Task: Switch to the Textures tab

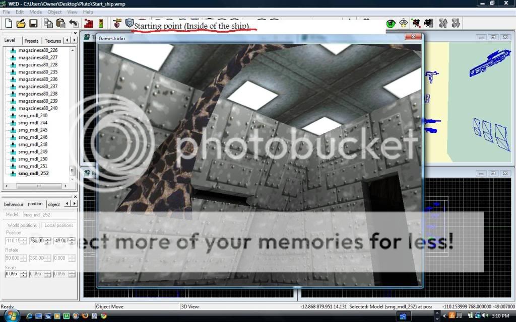Action: (x=52, y=41)
